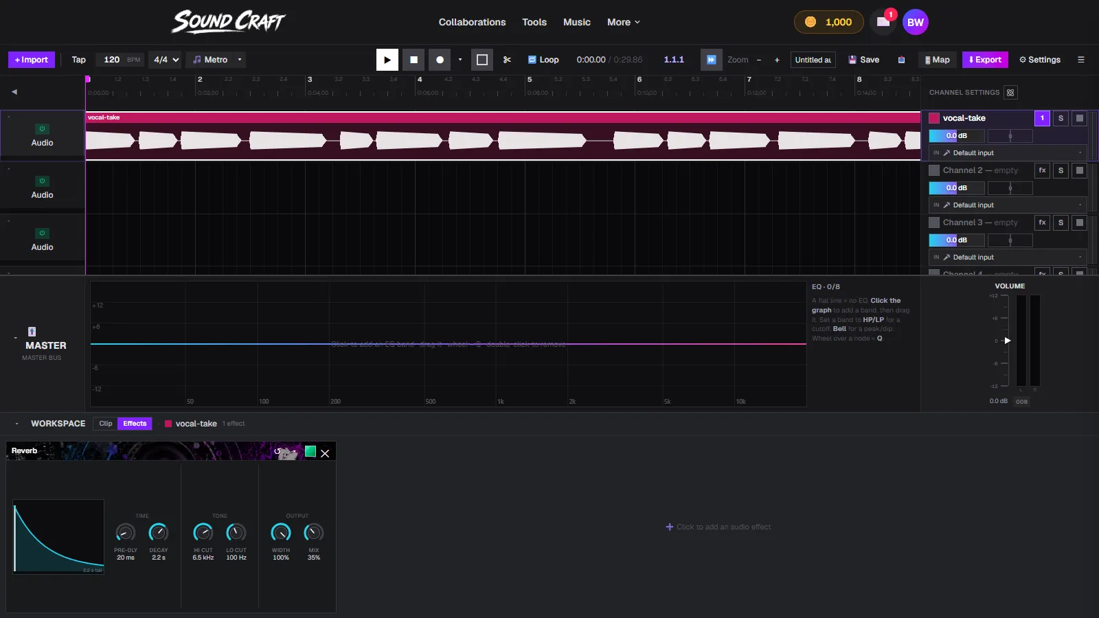Toggle Loop mode
This screenshot has height=618, width=1099.
click(543, 60)
